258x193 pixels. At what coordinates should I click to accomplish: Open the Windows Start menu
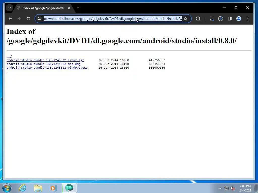7,188
